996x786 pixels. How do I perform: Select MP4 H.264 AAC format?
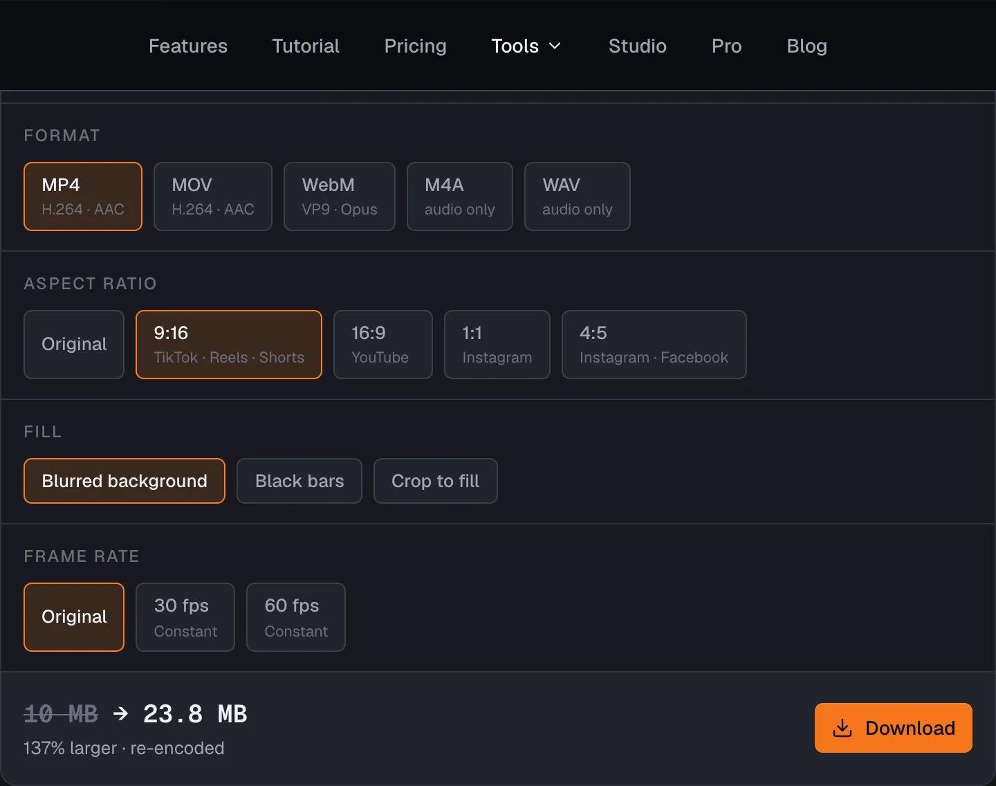[x=83, y=196]
